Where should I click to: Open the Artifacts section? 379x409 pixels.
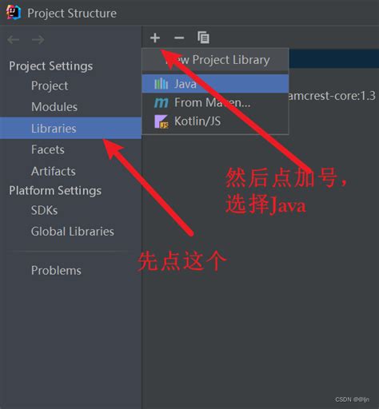point(54,171)
